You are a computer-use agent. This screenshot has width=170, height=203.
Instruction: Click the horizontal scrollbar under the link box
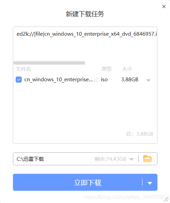pos(49,63)
